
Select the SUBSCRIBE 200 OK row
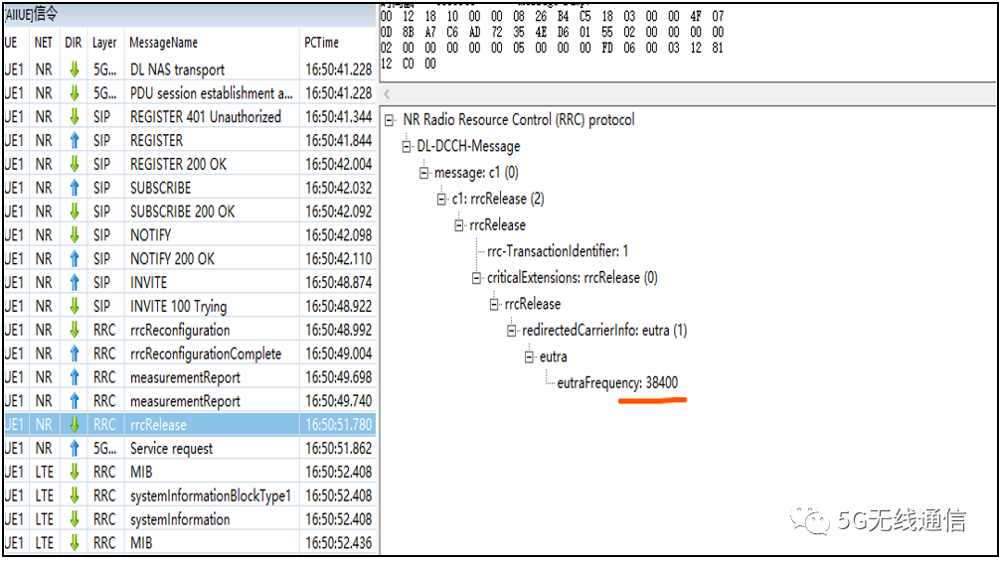coord(190,211)
